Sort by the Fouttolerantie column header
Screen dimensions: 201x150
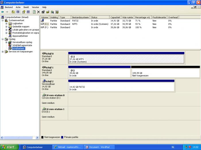click(x=159, y=17)
